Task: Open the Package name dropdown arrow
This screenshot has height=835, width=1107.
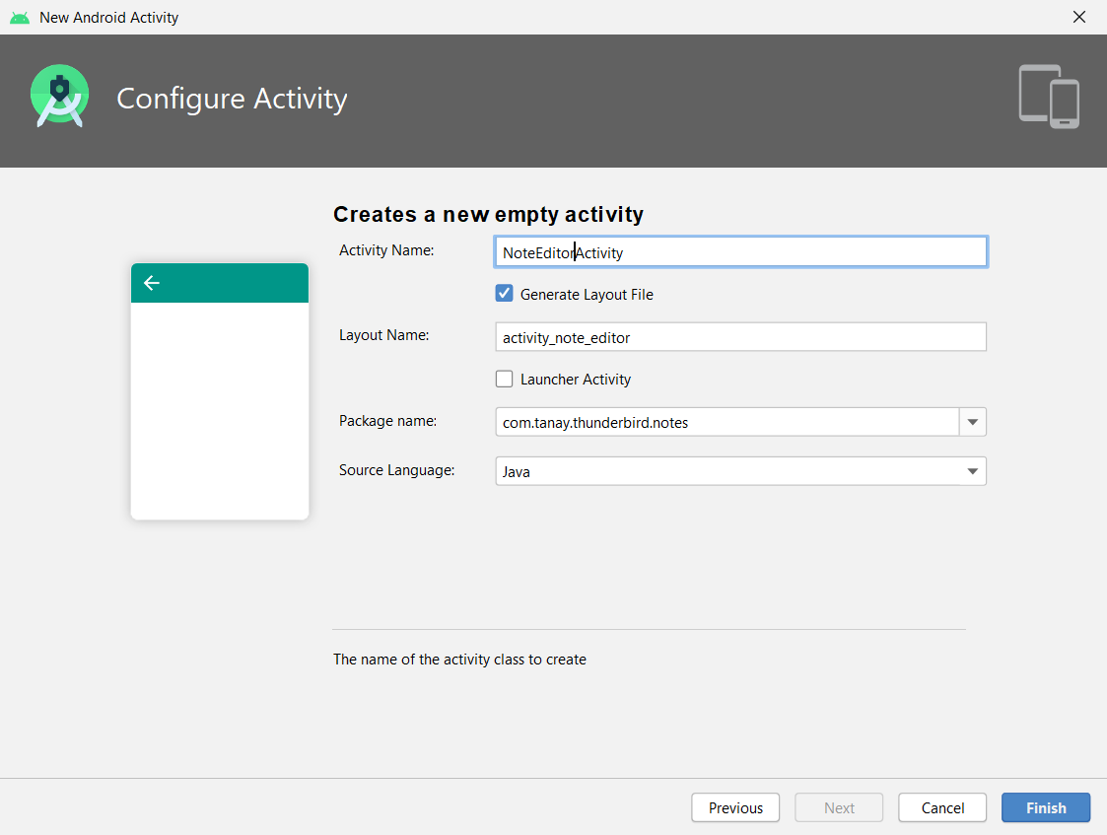Action: pos(973,422)
